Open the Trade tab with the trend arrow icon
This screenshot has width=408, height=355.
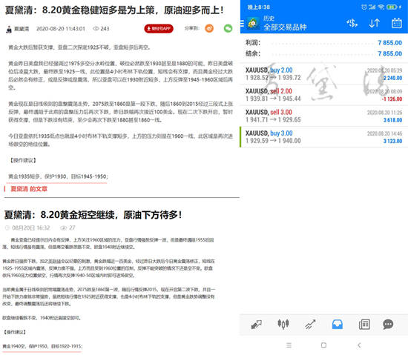pyautogui.click(x=310, y=325)
